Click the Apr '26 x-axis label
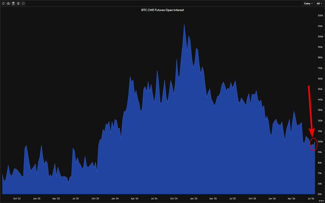Viewport: 325px width, 203px height. (291, 198)
